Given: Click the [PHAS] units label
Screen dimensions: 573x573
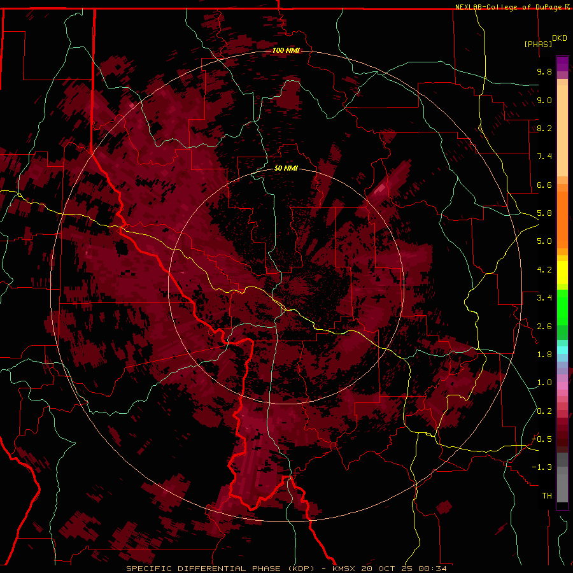Looking at the screenshot, I should (538, 44).
